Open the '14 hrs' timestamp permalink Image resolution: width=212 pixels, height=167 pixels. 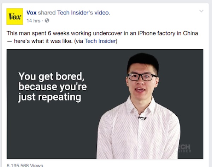[x=34, y=21]
